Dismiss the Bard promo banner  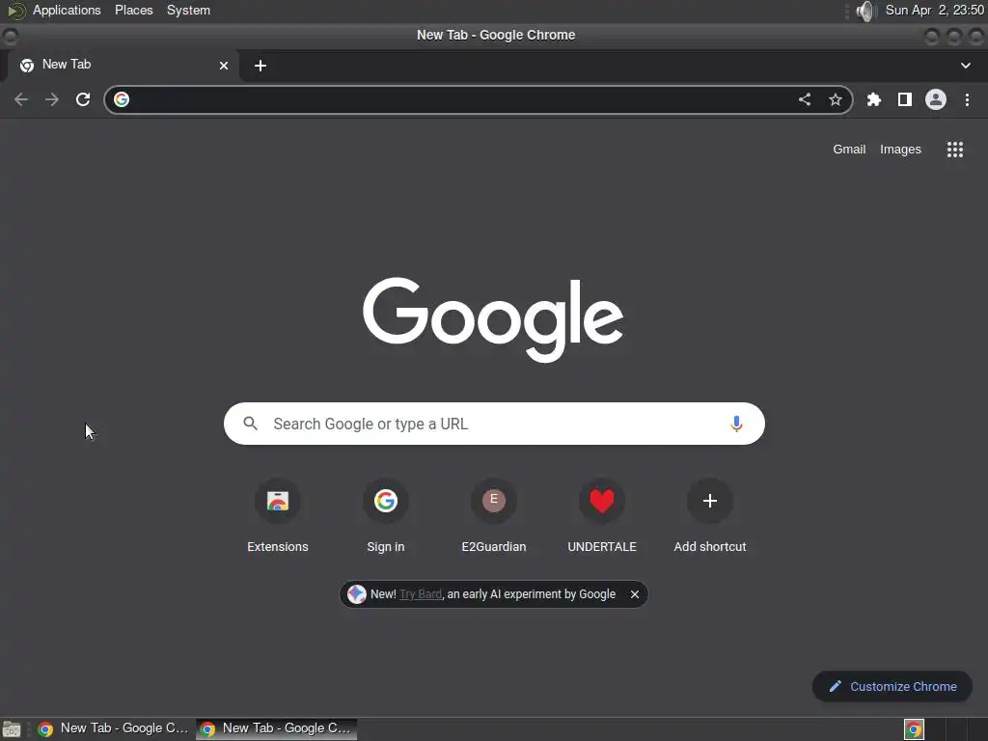(635, 594)
